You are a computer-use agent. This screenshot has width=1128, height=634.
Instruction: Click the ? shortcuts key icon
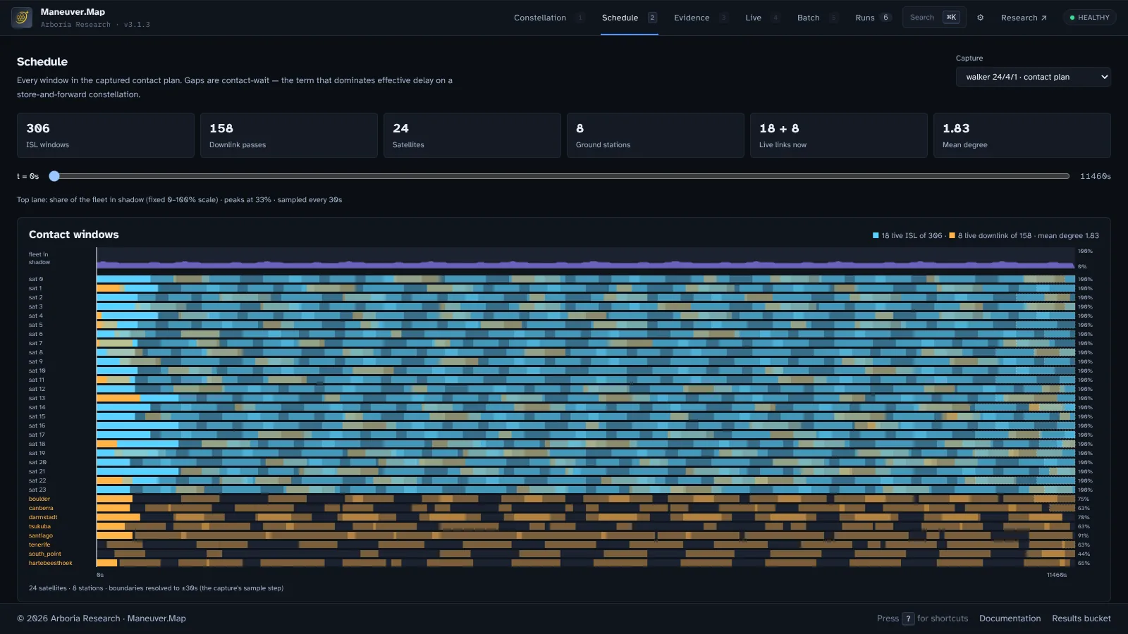coord(908,619)
